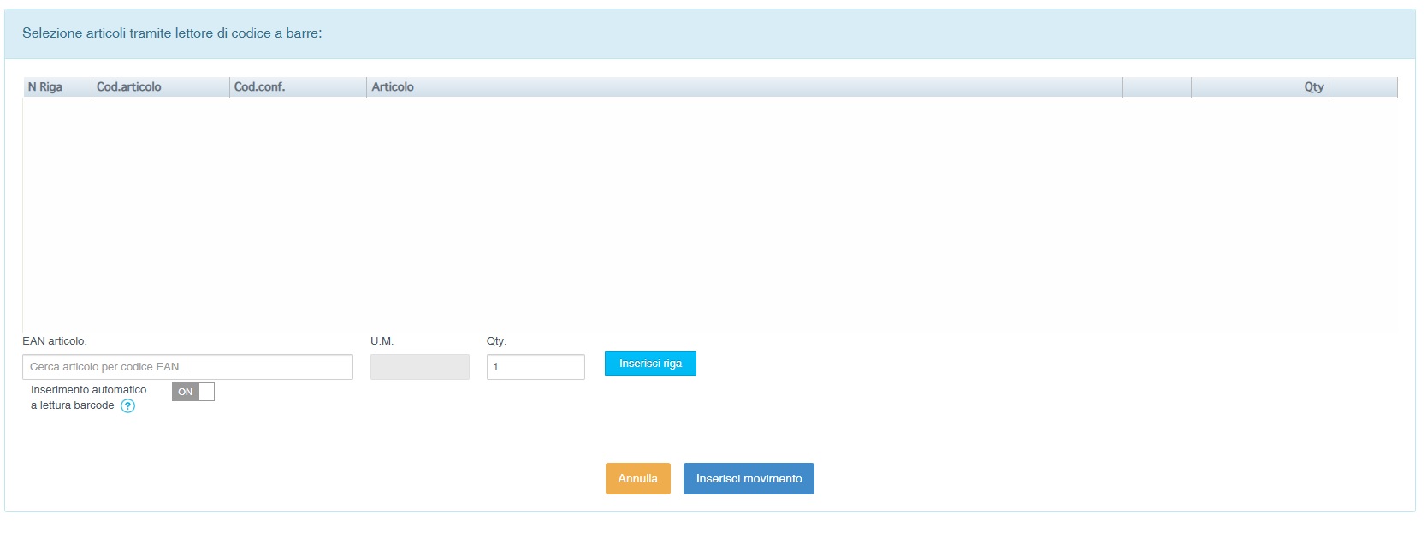
Task: Click the 'U.M.' field label
Action: [x=382, y=341]
